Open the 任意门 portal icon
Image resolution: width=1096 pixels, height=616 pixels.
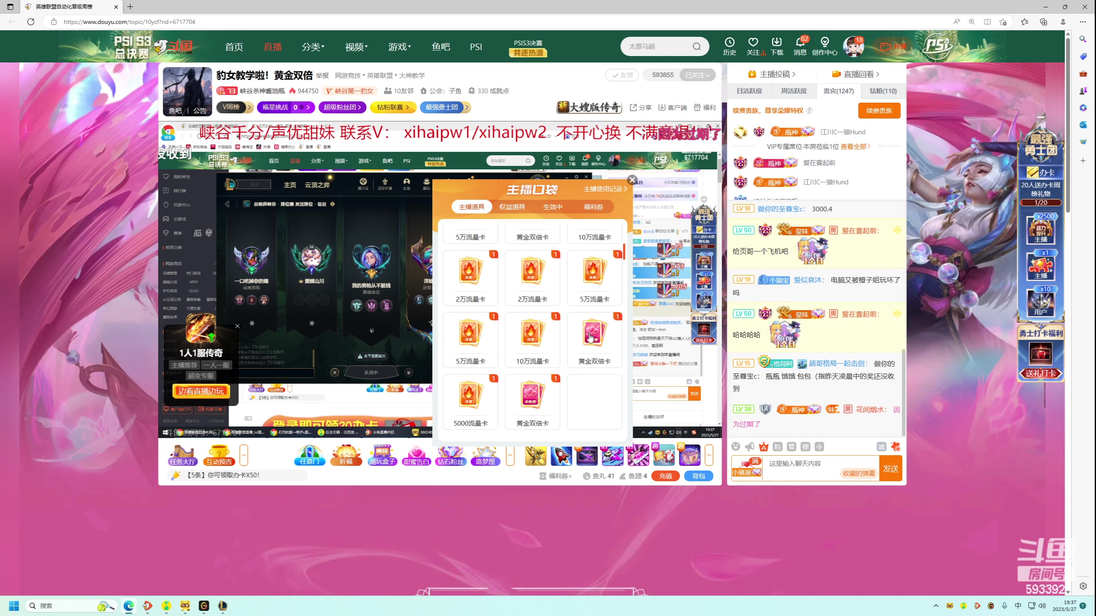310,455
